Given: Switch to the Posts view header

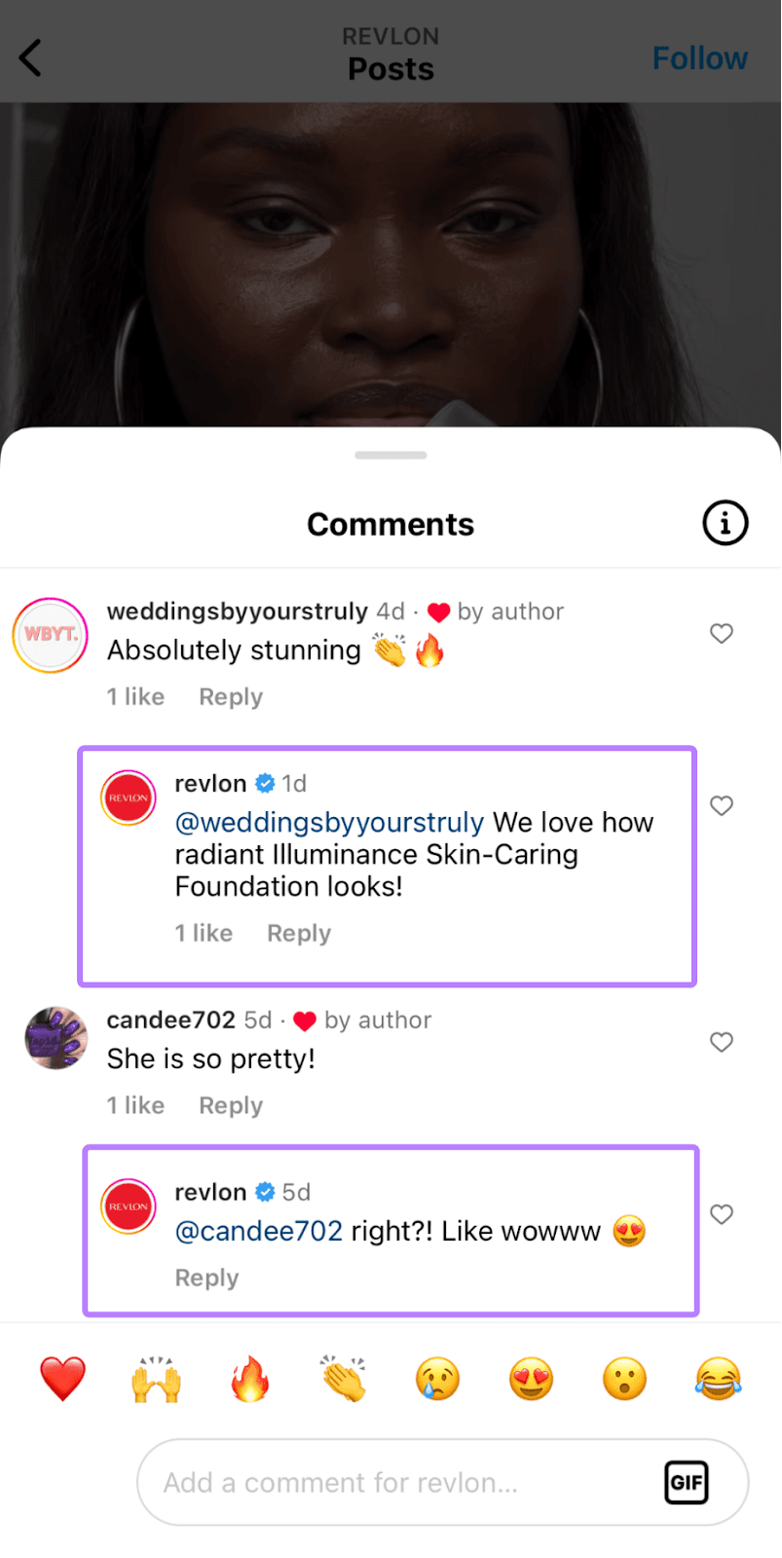Looking at the screenshot, I should tap(391, 68).
